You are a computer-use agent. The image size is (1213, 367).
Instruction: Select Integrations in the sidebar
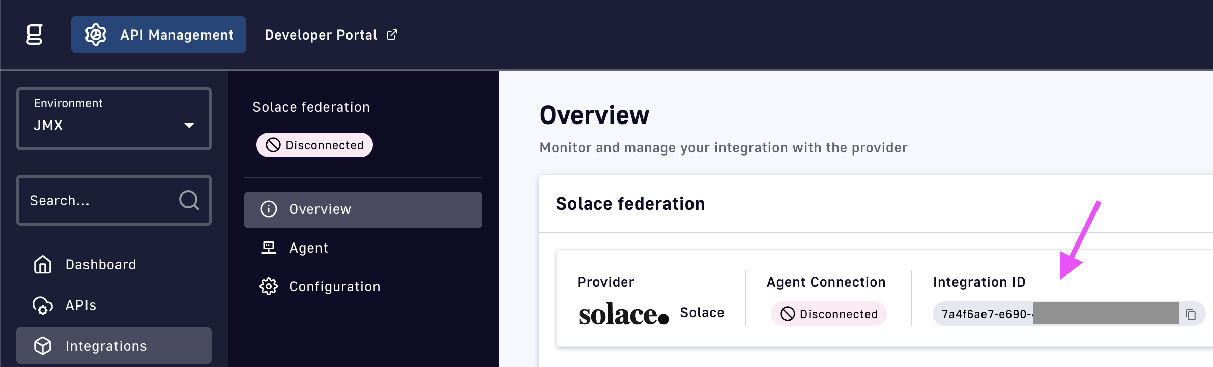pos(106,346)
